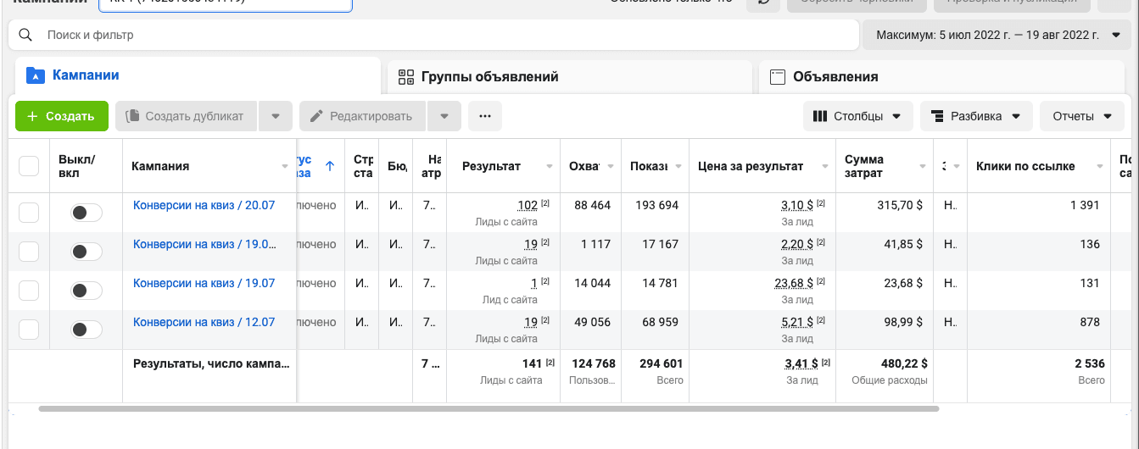Image resolution: width=1139 pixels, height=449 pixels.
Task: Open campaign link Конверсии на квиз / 12.07
Action: coord(204,322)
